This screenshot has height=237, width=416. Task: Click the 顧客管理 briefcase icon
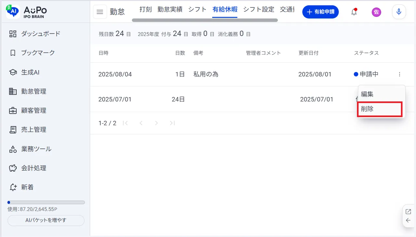click(13, 111)
